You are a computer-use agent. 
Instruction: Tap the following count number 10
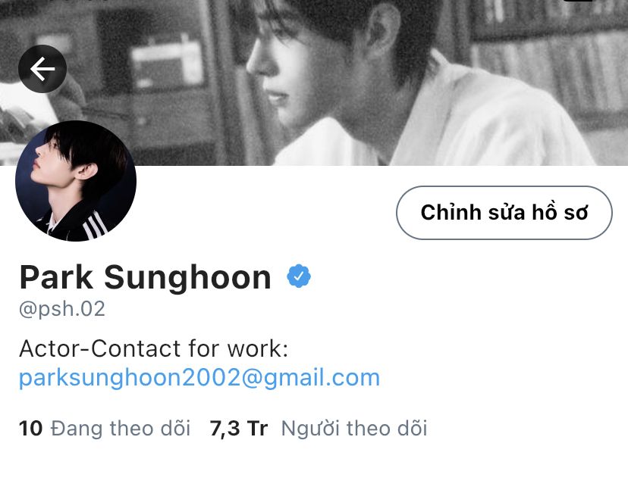tap(30, 429)
